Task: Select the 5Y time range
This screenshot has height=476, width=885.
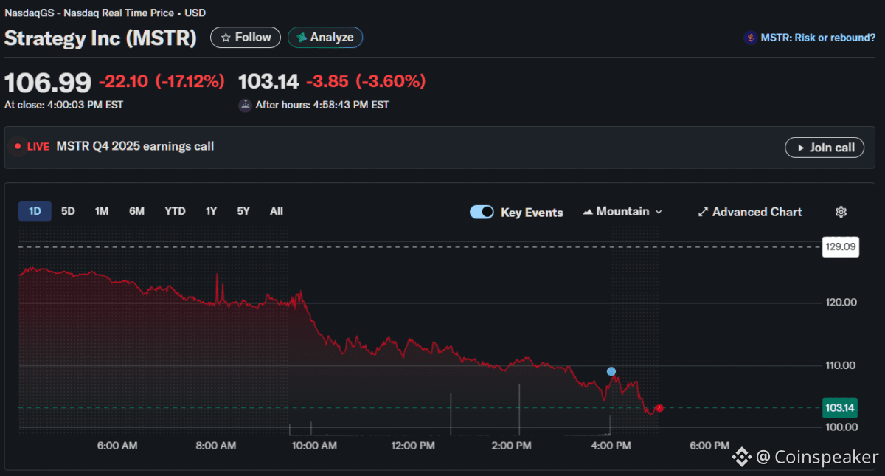Action: click(243, 211)
